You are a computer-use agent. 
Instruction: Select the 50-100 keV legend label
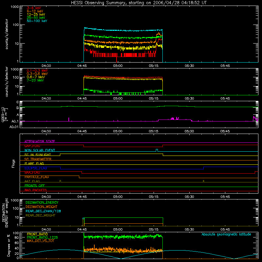(37, 21)
